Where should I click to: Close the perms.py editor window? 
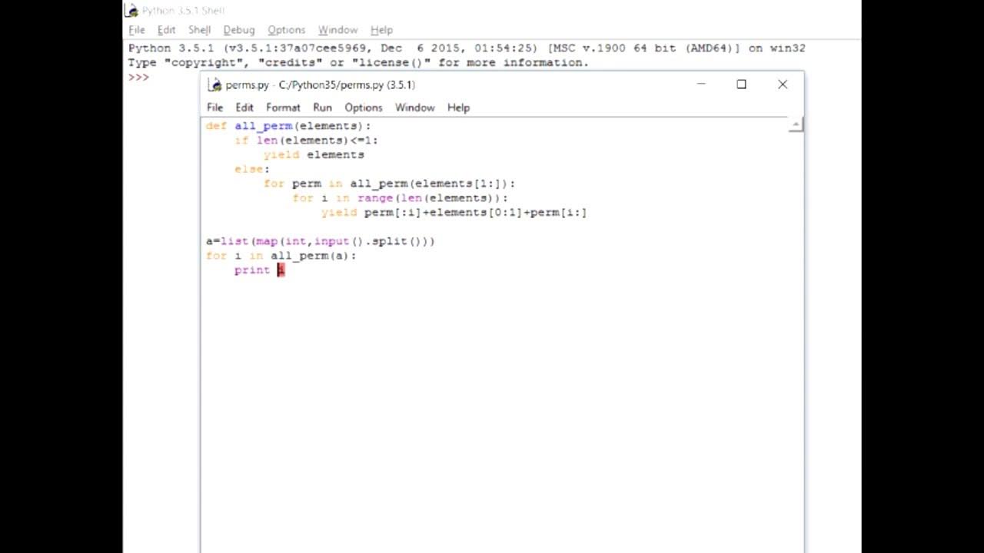click(783, 84)
